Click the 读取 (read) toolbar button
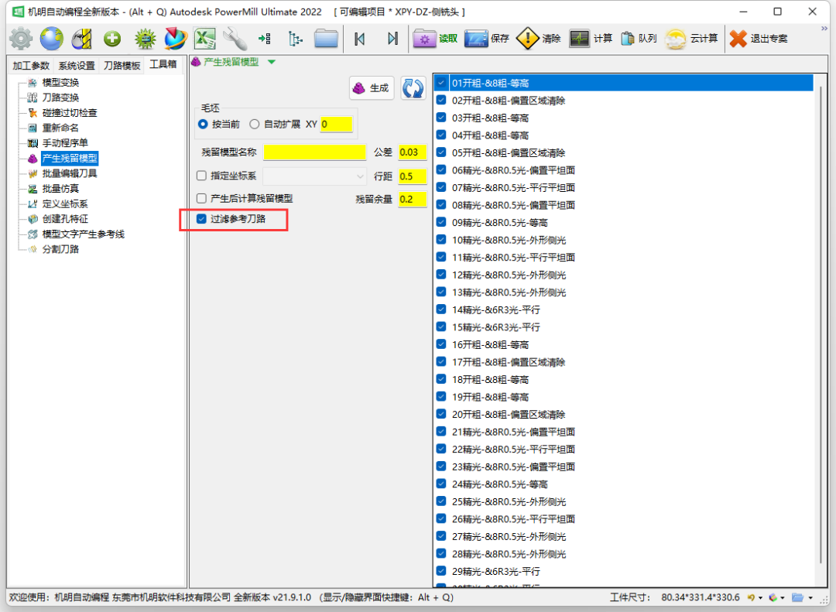Viewport: 836px width, 612px height. pos(436,39)
